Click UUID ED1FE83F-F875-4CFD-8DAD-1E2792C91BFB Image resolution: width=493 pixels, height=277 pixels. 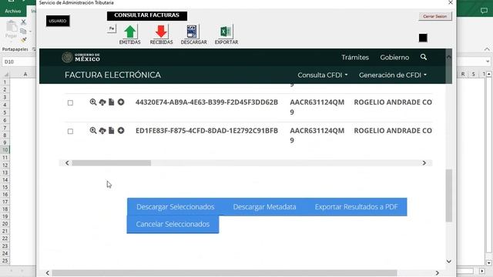pos(206,130)
